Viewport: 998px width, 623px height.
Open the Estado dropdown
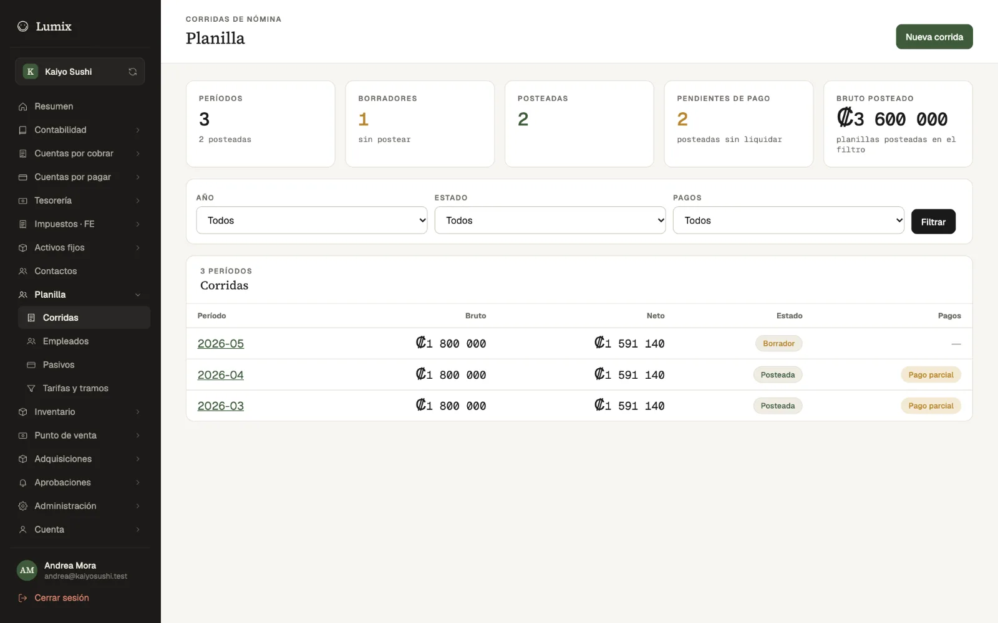point(550,221)
